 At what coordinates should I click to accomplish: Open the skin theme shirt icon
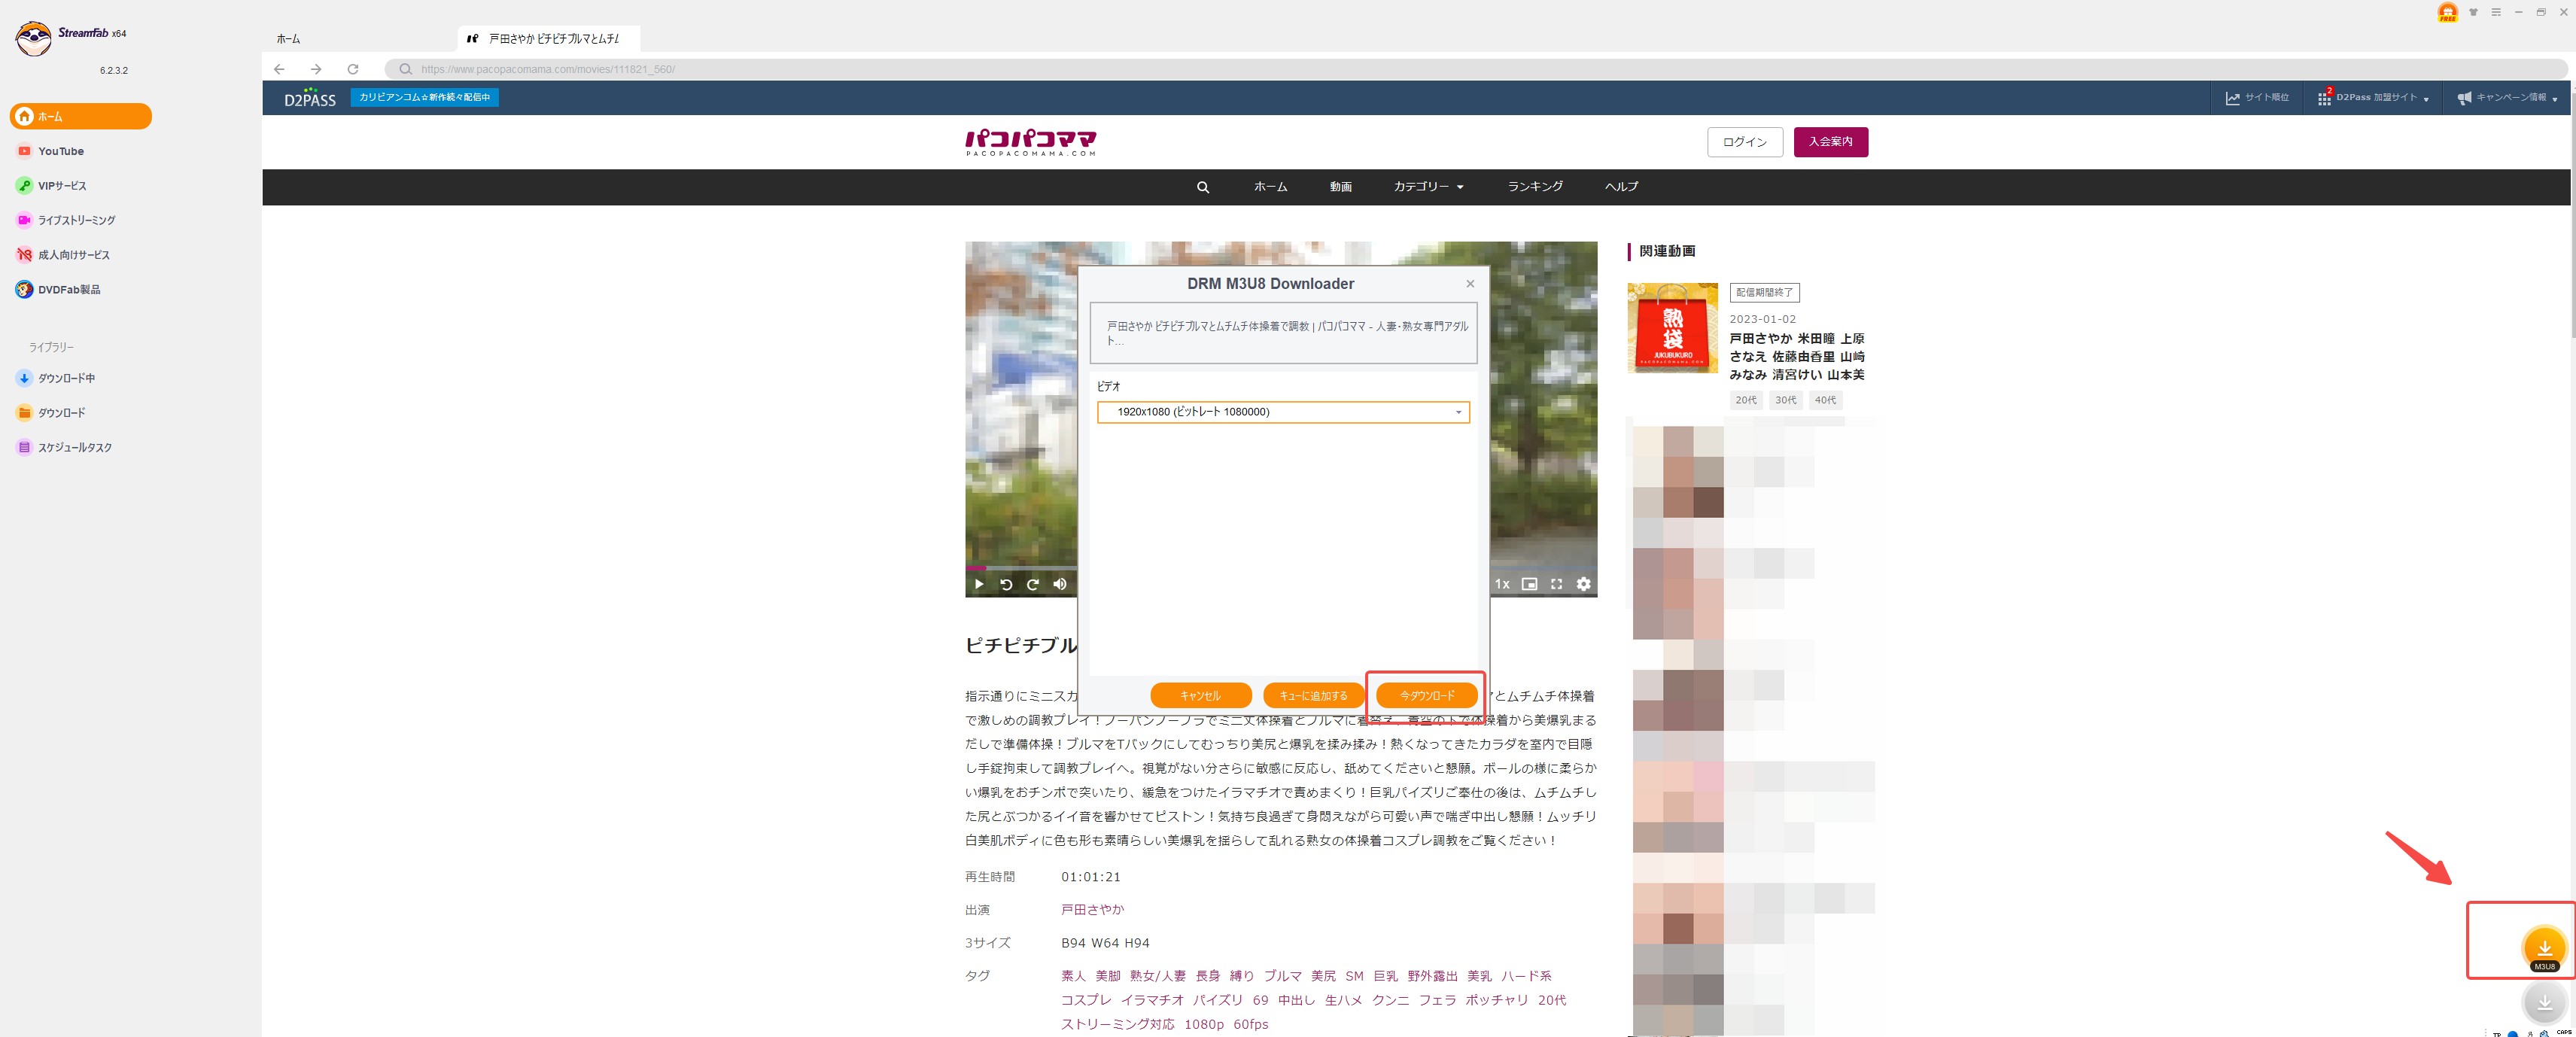point(2473,12)
